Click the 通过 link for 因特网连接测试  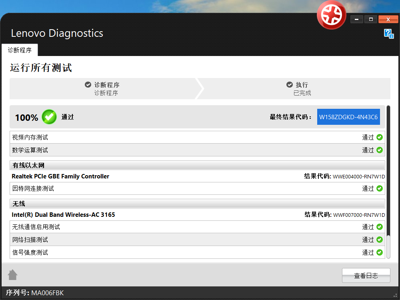(x=368, y=188)
